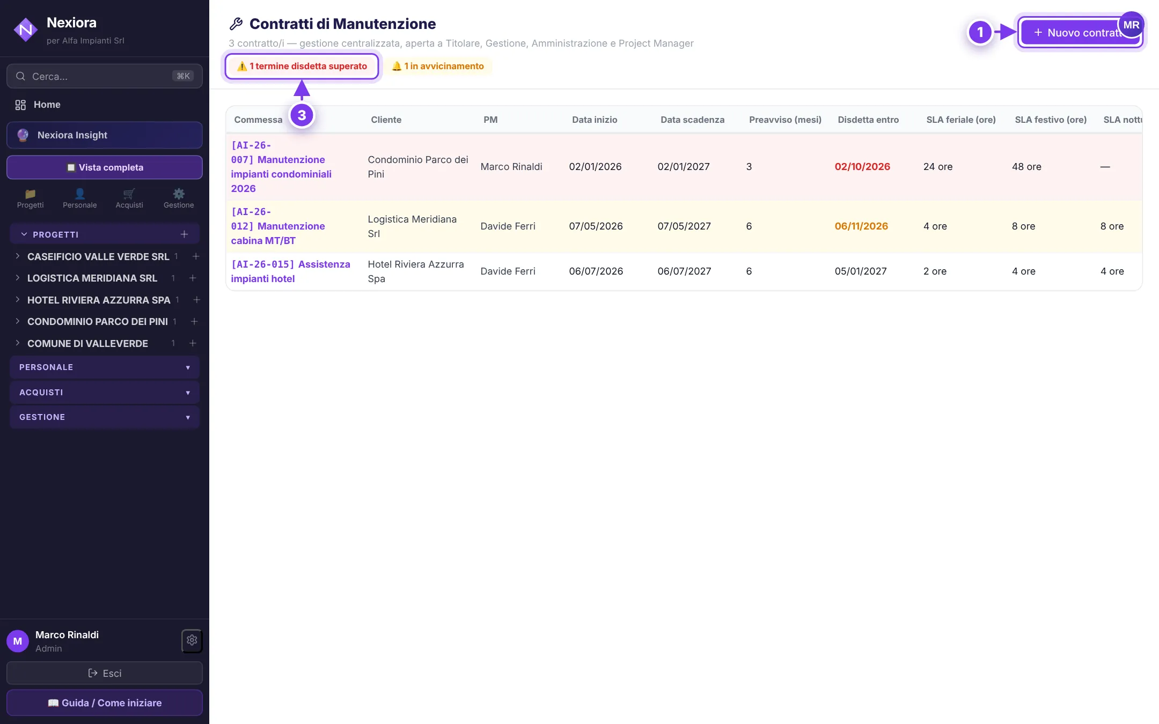Open the Personale shortcut icon

79,198
